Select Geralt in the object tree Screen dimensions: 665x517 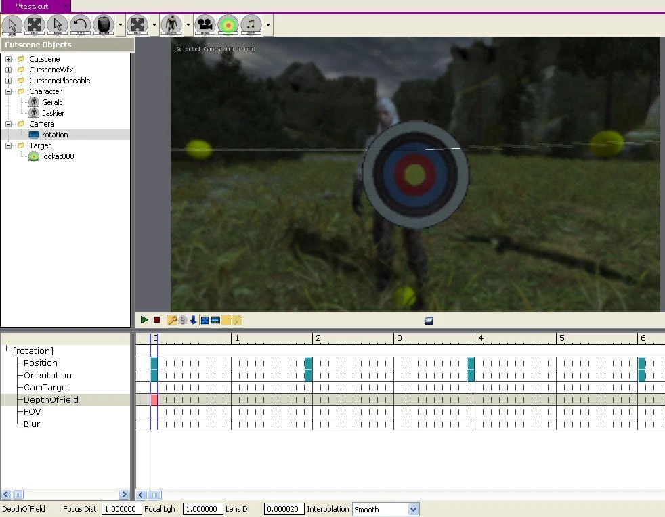(x=51, y=102)
